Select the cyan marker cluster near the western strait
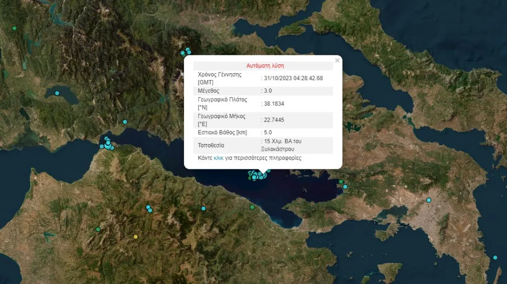The image size is (507, 284). (107, 143)
